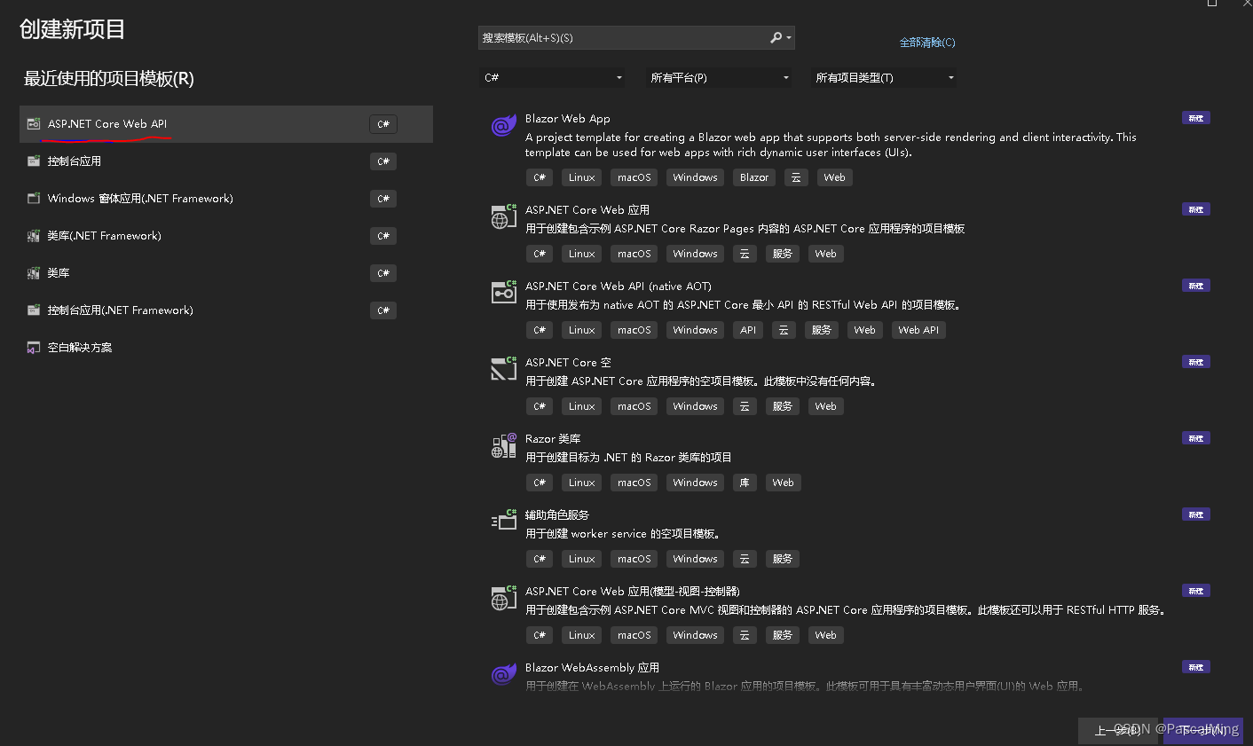
Task: Select recent template 空白解决方案
Action: 226,348
